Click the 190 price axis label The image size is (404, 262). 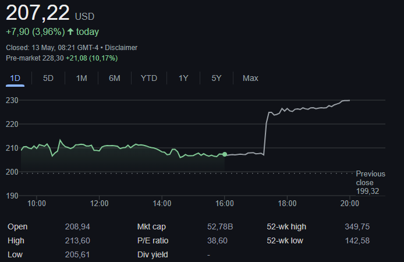(x=12, y=196)
